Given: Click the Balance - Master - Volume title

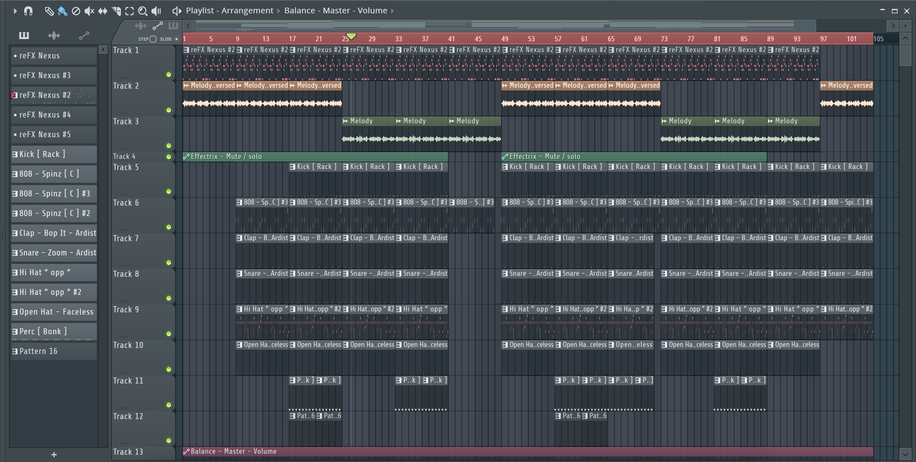Looking at the screenshot, I should (x=336, y=11).
